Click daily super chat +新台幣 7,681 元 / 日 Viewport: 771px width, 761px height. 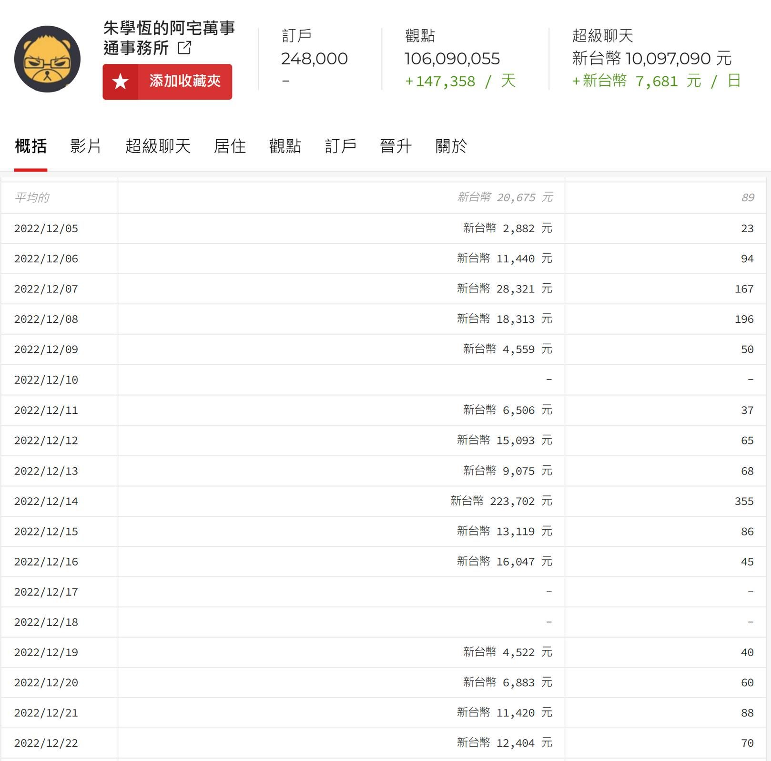point(656,81)
